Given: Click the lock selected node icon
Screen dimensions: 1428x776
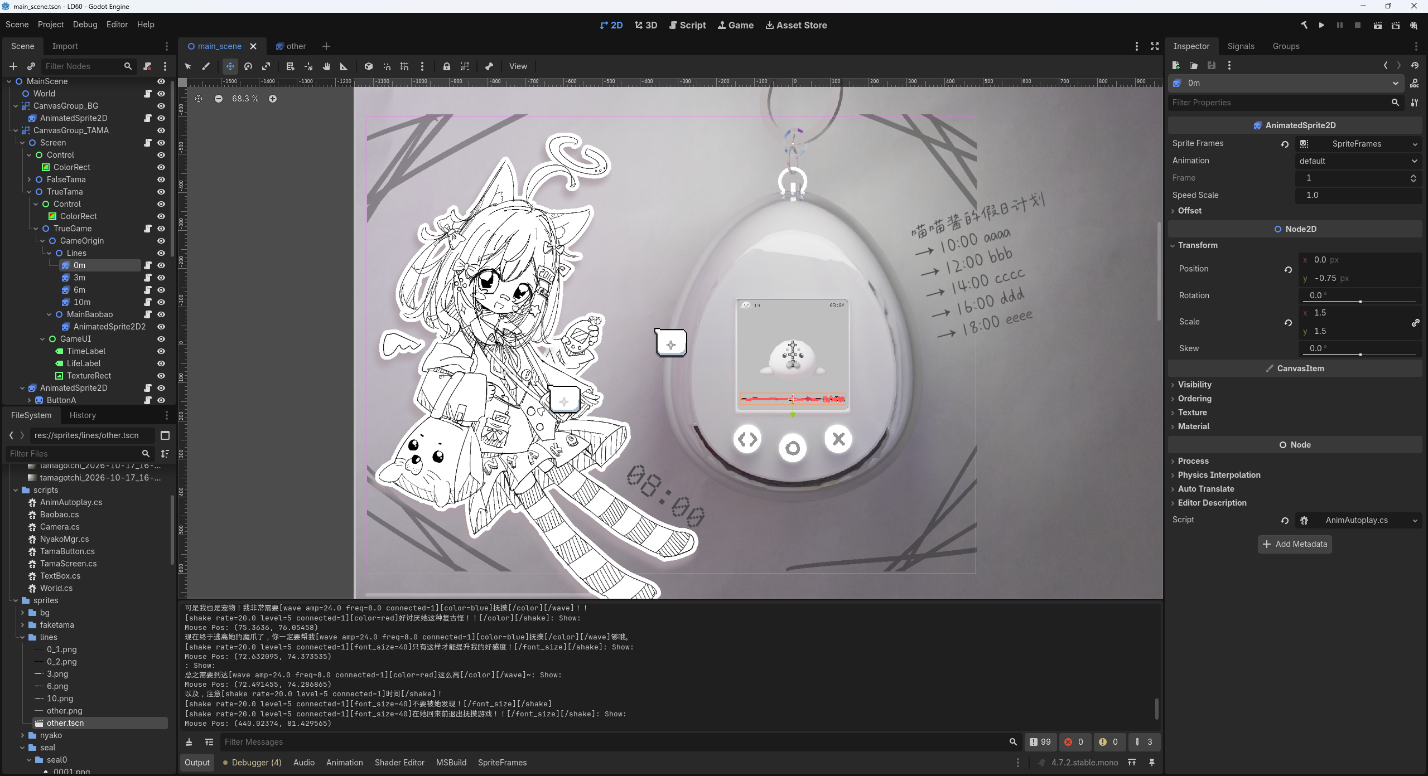Looking at the screenshot, I should tap(447, 66).
